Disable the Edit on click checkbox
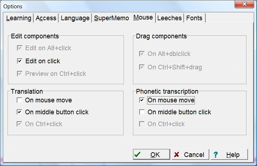The height and width of the screenshot is (166, 257). pos(20,61)
